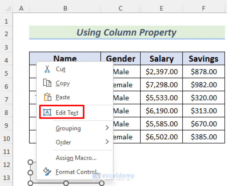The image size is (227, 186).
Task: Click the Select All corner triangle
Action: click(x=8, y=8)
